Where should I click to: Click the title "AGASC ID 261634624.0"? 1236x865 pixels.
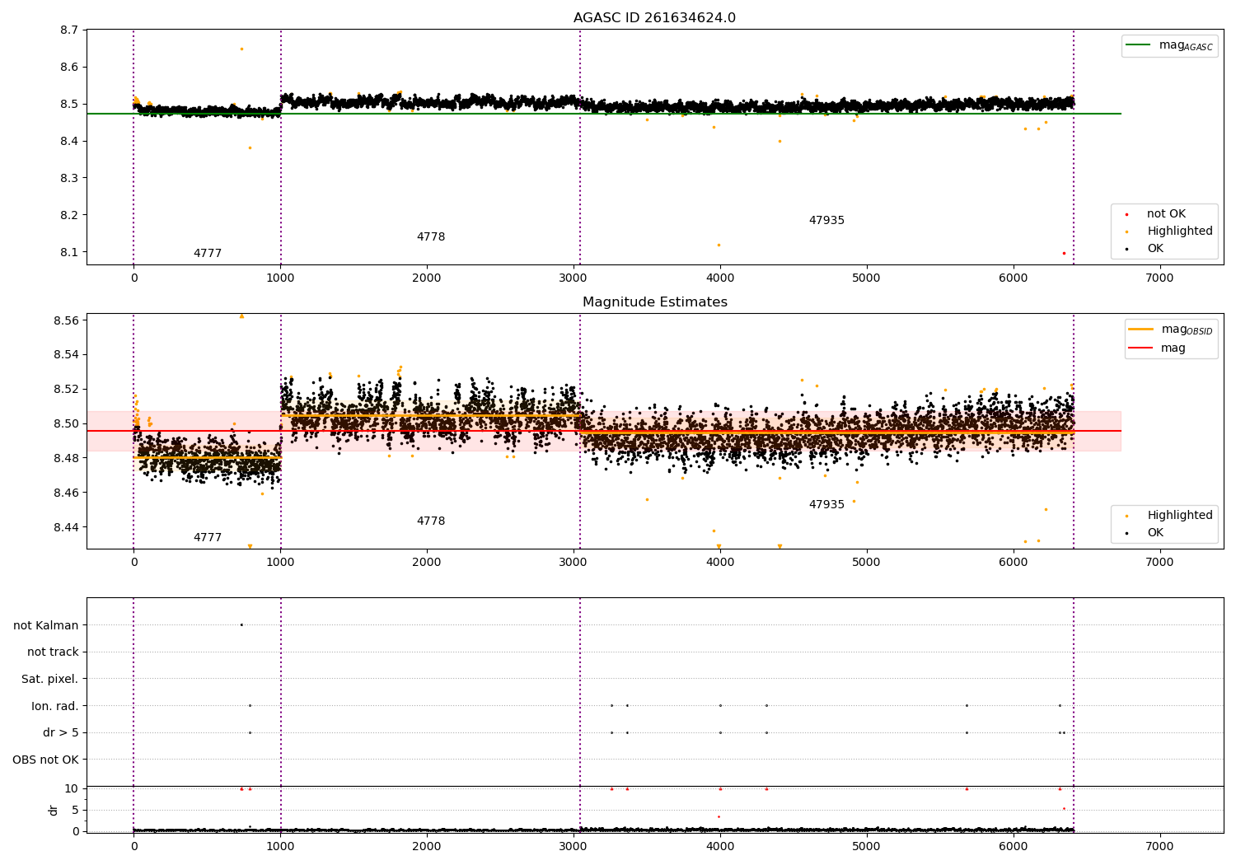click(654, 18)
